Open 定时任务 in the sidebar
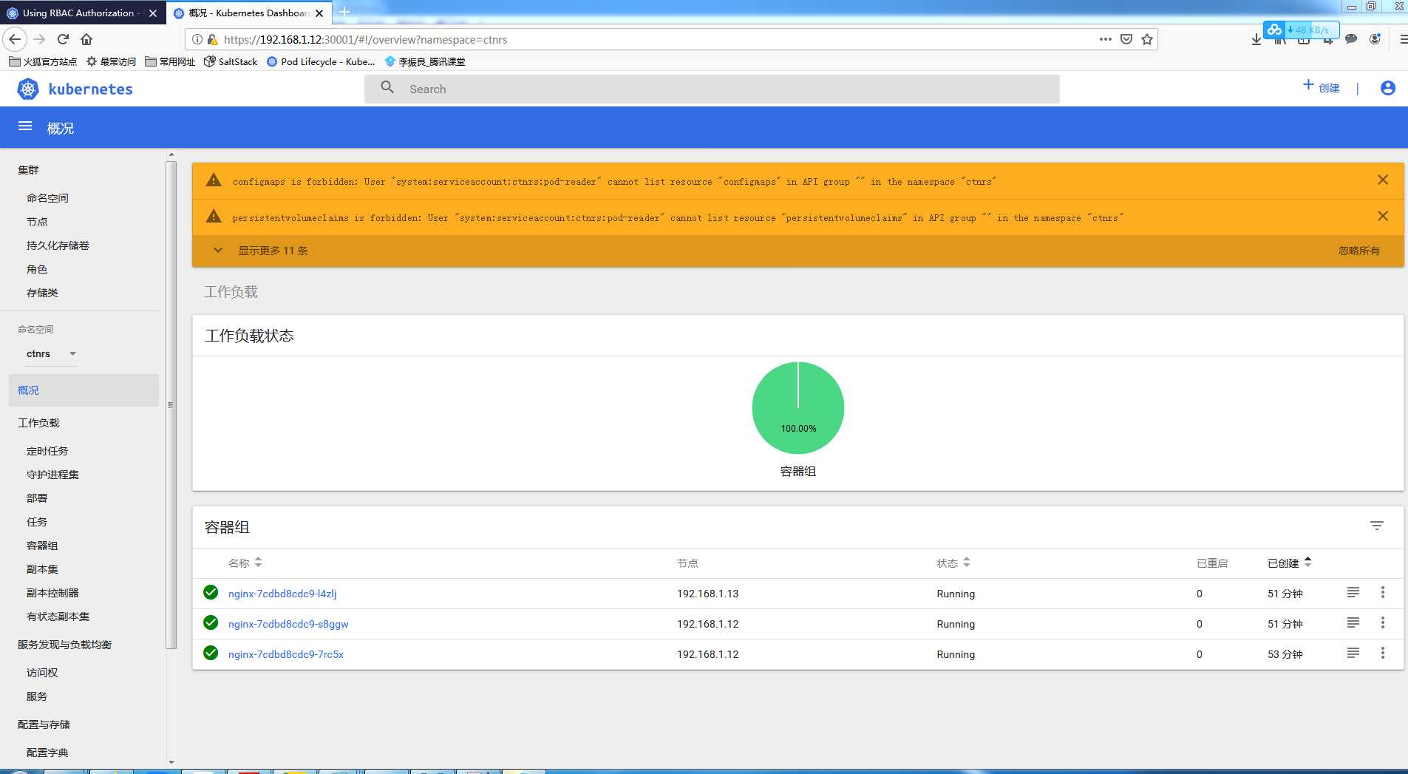Image resolution: width=1408 pixels, height=774 pixels. (47, 451)
